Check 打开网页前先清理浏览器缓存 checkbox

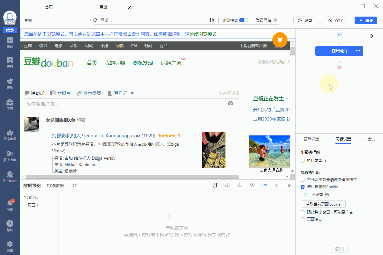(x=303, y=180)
